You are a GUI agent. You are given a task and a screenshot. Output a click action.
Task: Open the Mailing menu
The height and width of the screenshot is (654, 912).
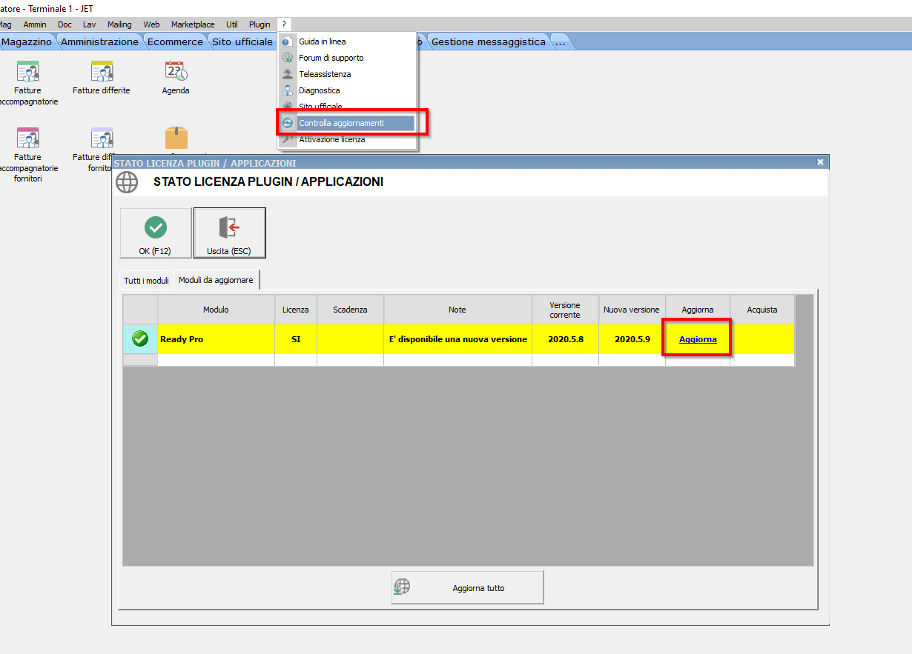tap(119, 24)
